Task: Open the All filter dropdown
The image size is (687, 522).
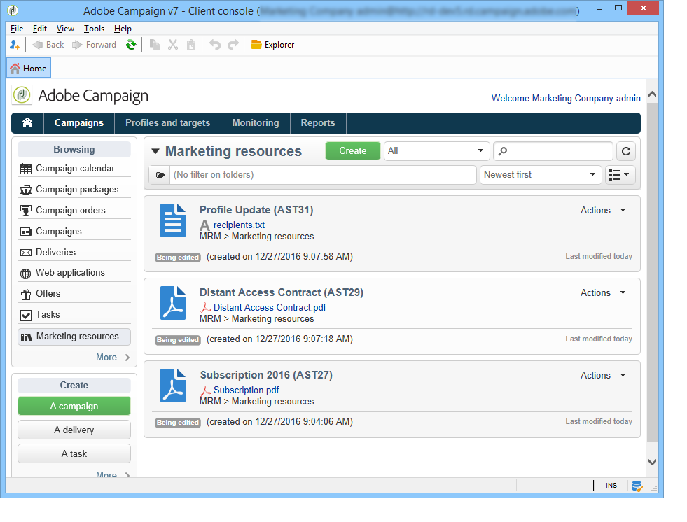Action: (436, 151)
